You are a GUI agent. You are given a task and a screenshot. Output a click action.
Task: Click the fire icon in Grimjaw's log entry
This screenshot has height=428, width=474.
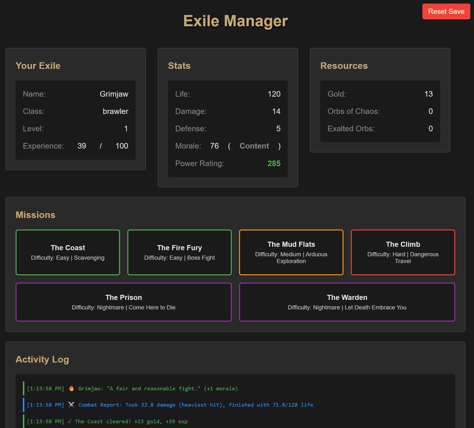72,388
